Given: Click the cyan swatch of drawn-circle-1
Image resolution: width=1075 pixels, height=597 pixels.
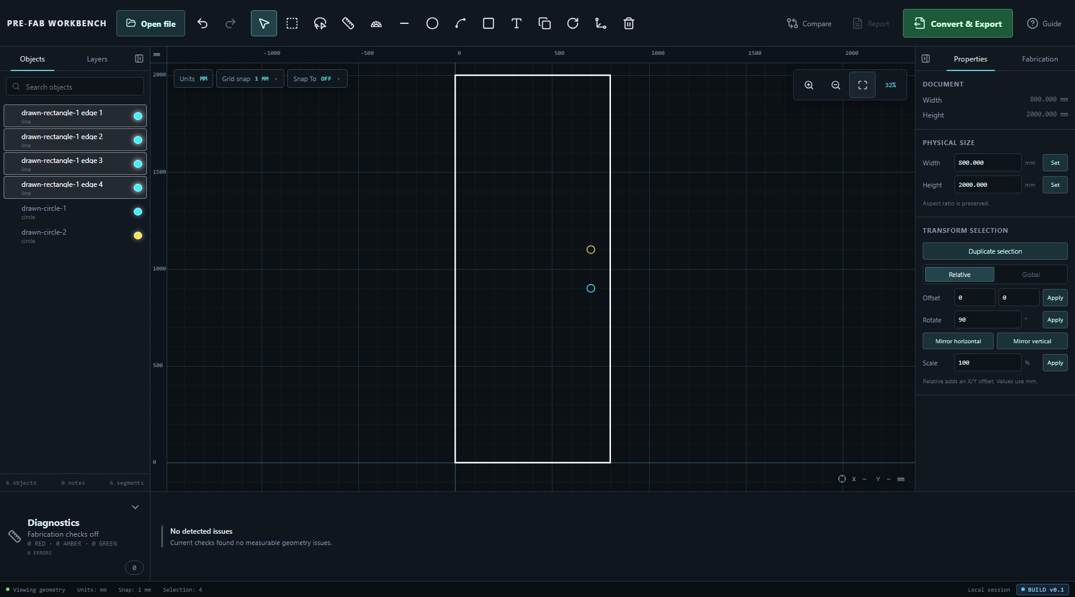Looking at the screenshot, I should click(x=138, y=212).
